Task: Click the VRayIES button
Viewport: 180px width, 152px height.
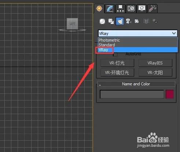Action: click(x=155, y=63)
